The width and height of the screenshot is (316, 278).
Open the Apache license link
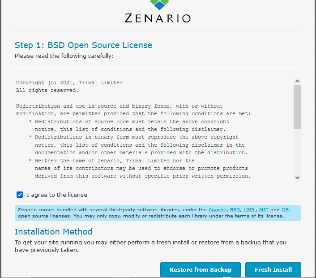tap(218, 210)
